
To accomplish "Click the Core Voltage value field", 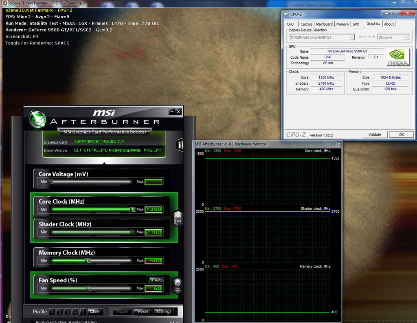I will point(154,182).
